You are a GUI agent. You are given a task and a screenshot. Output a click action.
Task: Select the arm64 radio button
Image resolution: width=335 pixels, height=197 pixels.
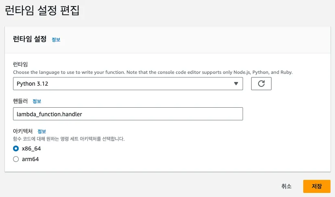[x=16, y=159]
